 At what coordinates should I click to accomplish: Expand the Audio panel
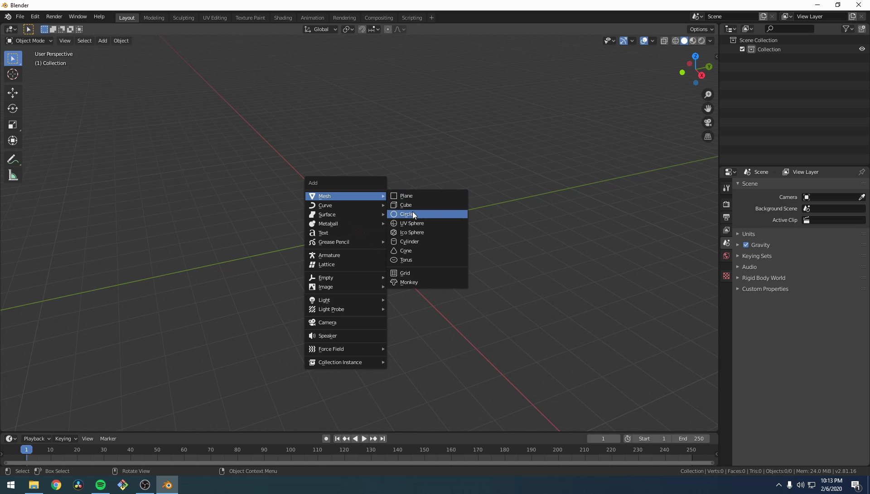749,267
